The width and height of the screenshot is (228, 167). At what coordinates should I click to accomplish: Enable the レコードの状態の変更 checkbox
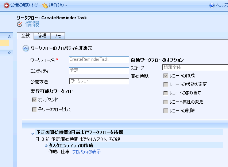click(166, 84)
